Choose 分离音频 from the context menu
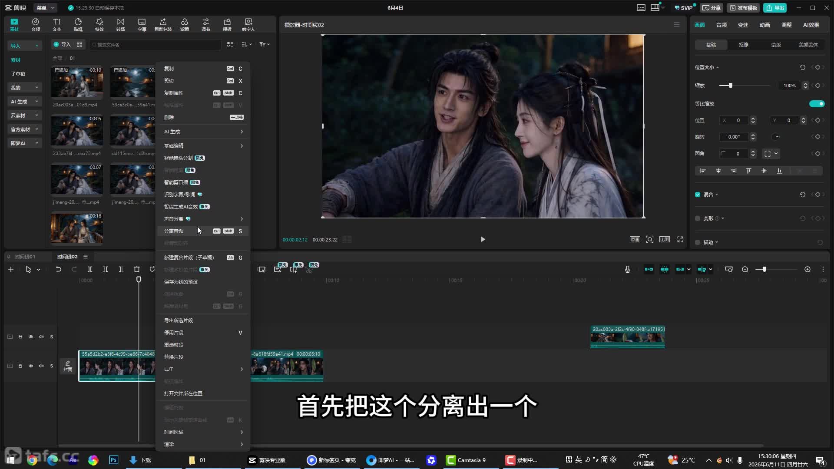 [203, 231]
